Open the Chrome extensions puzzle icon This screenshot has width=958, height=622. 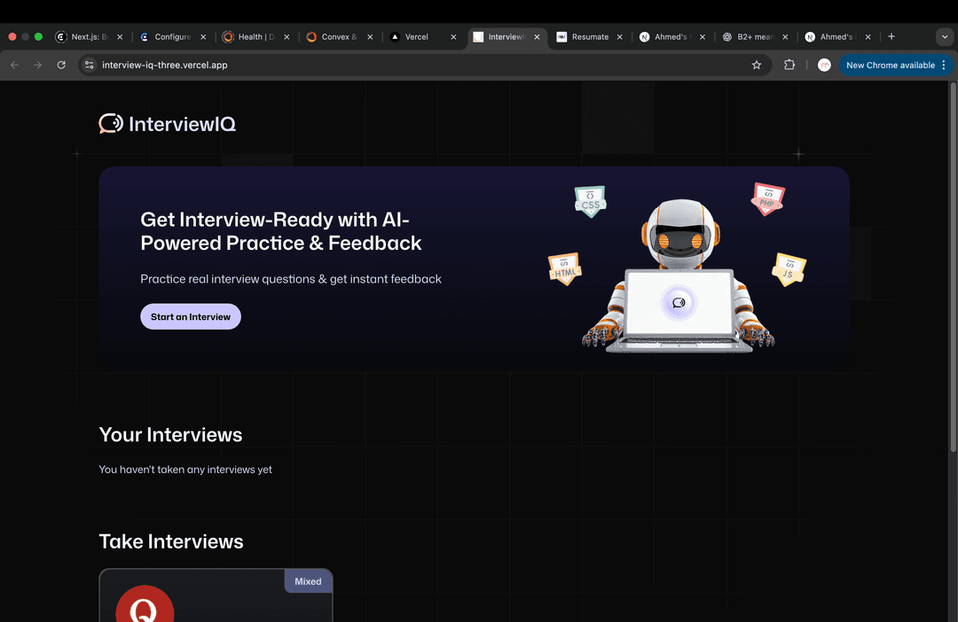point(789,65)
